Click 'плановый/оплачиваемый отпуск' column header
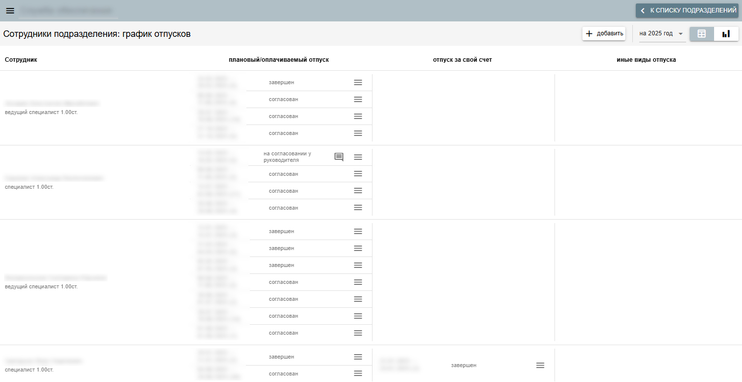 tap(279, 60)
